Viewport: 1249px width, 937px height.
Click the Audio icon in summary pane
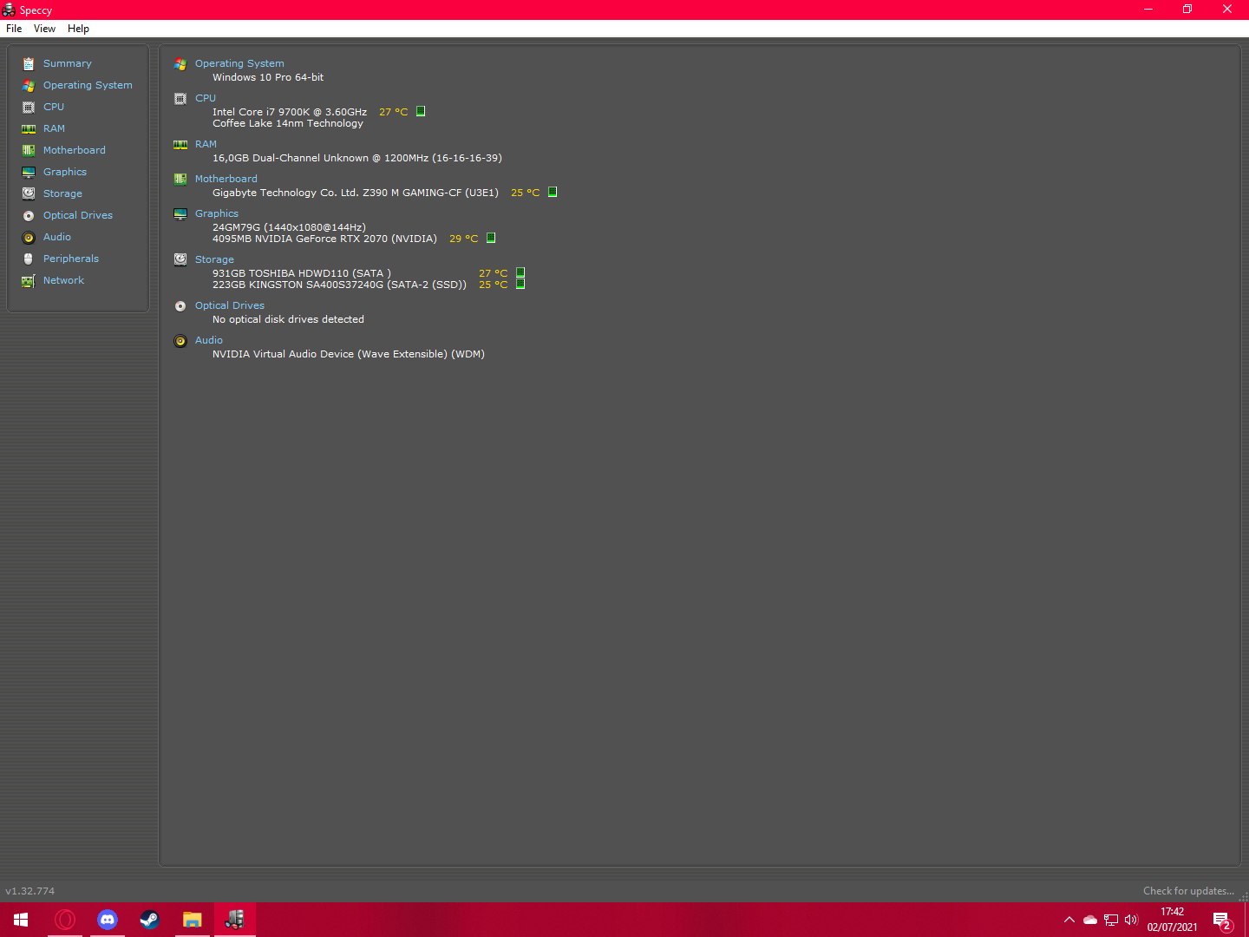point(180,340)
